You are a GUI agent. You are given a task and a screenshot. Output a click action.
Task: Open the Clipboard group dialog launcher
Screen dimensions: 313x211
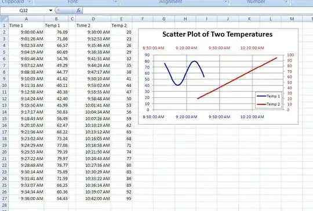click(30, 2)
